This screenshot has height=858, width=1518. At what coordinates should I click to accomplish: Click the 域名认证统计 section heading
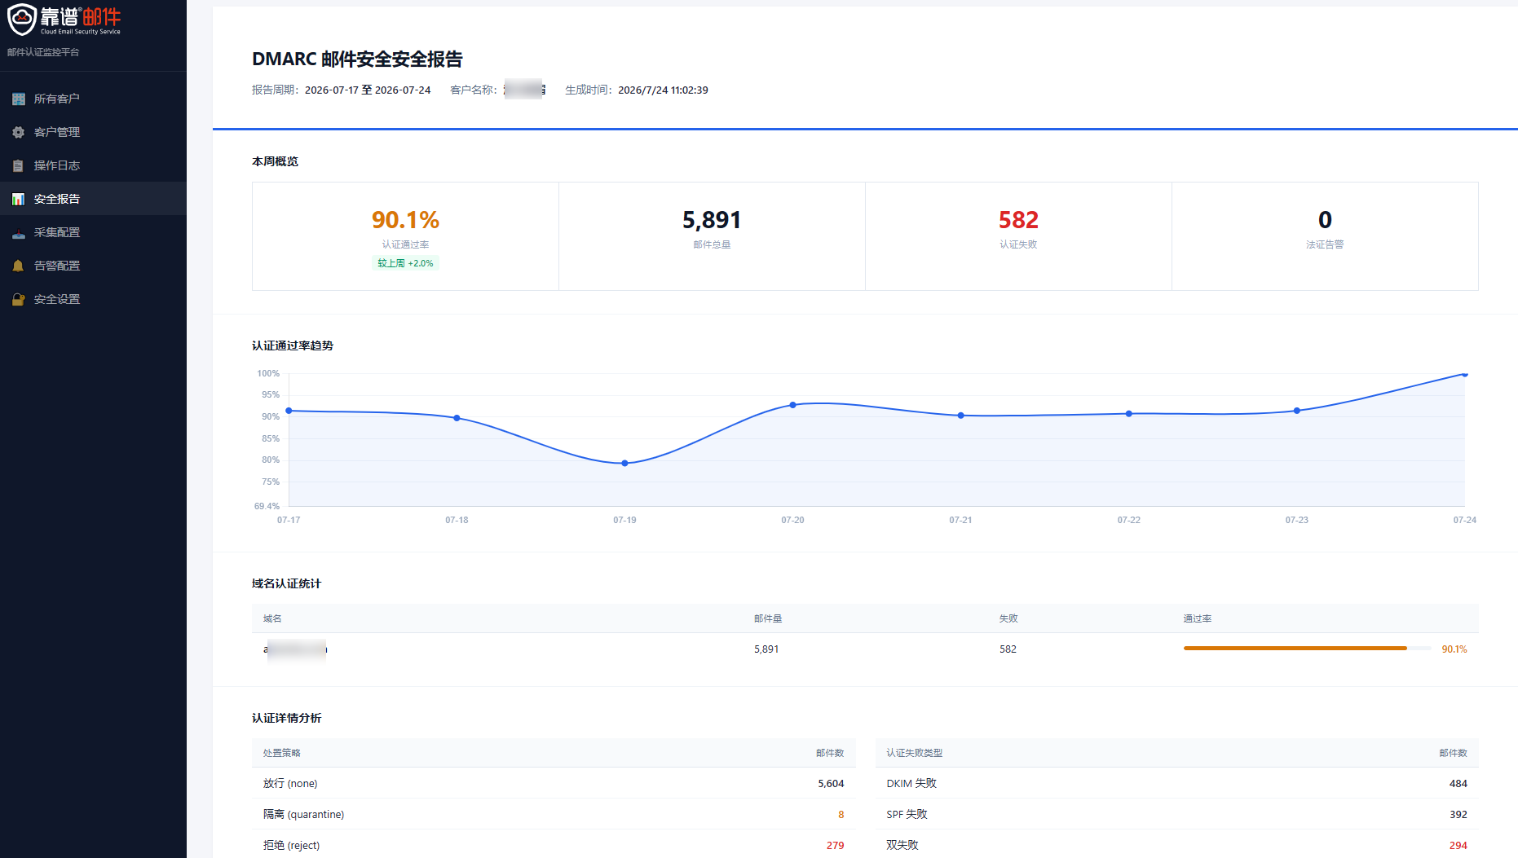[286, 583]
